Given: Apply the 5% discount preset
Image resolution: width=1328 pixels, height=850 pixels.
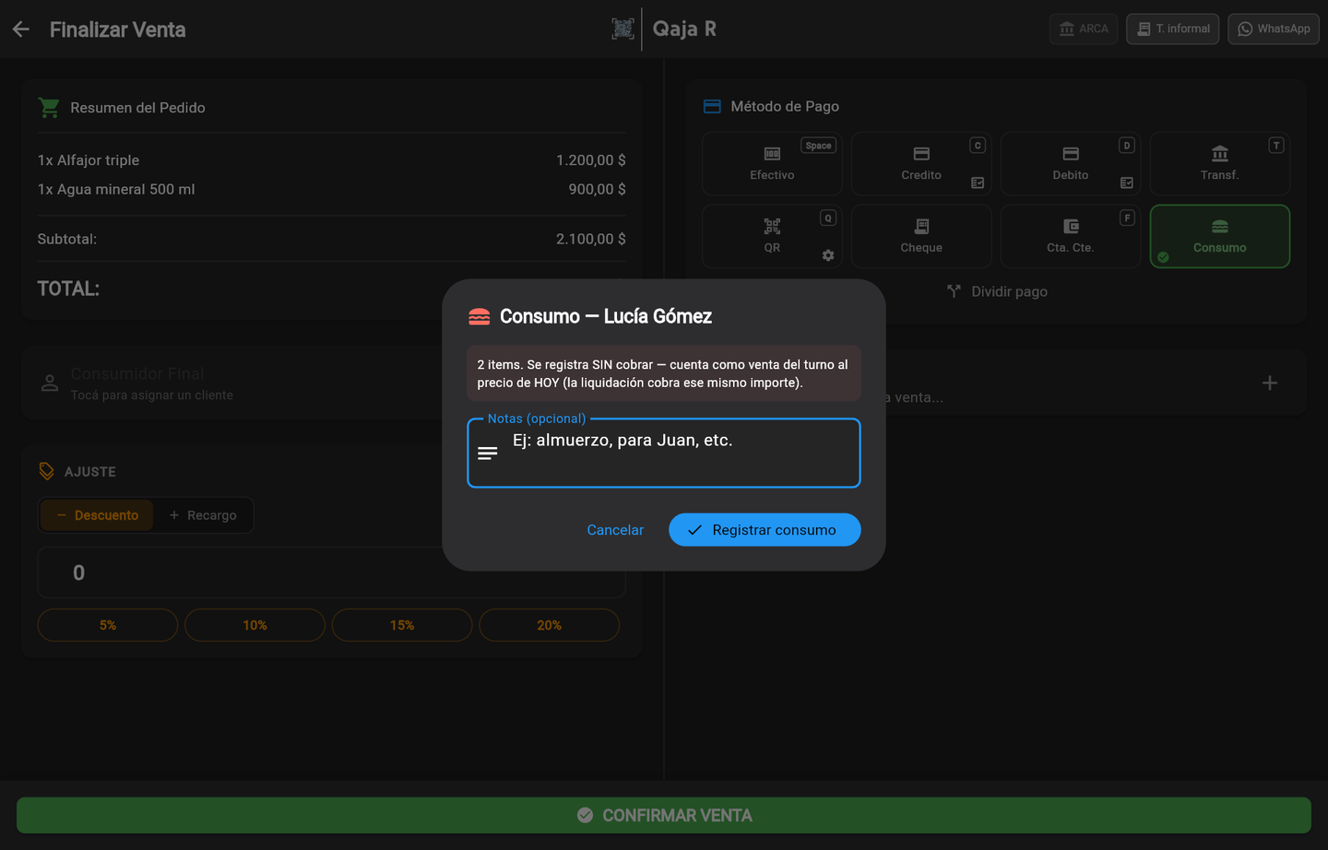Looking at the screenshot, I should pos(108,625).
